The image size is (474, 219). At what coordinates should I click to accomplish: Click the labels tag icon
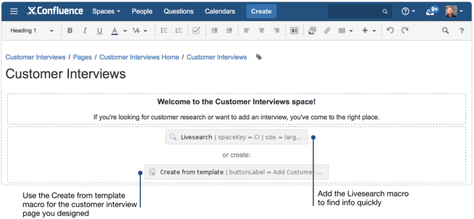coord(259,57)
